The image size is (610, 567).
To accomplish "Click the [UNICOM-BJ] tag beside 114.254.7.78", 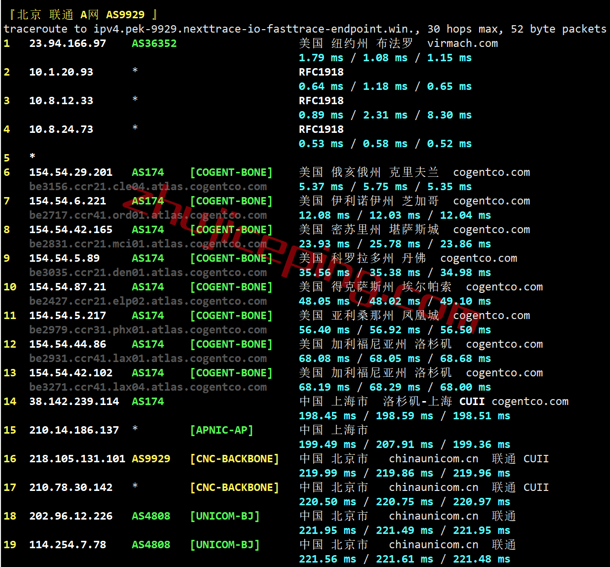I will 225,545.
